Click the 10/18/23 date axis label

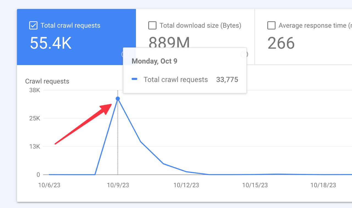323,185
